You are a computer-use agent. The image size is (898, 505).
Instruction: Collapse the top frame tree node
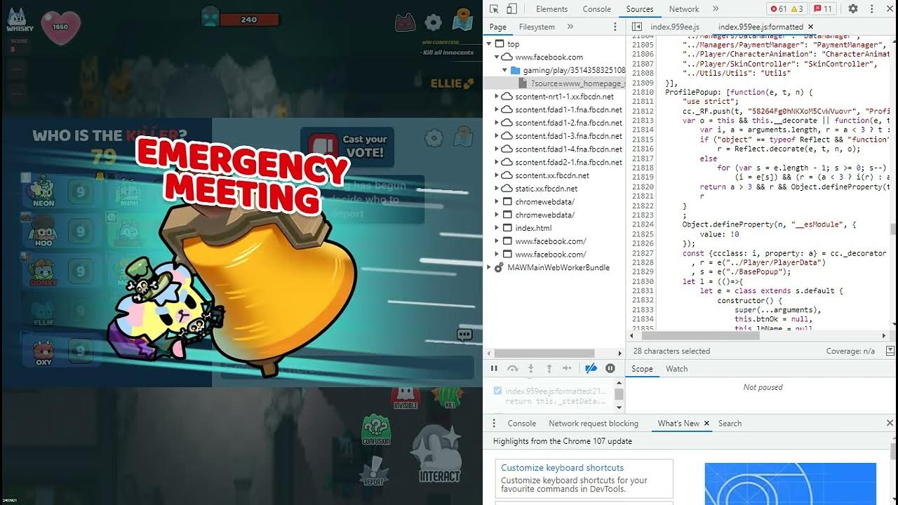[490, 43]
